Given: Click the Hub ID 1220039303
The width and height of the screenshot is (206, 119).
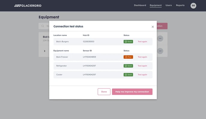Looking at the screenshot, I should (88, 42).
